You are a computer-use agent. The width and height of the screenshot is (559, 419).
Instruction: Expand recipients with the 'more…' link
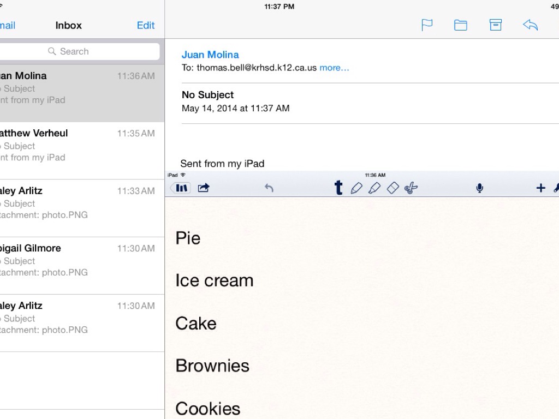pos(334,68)
